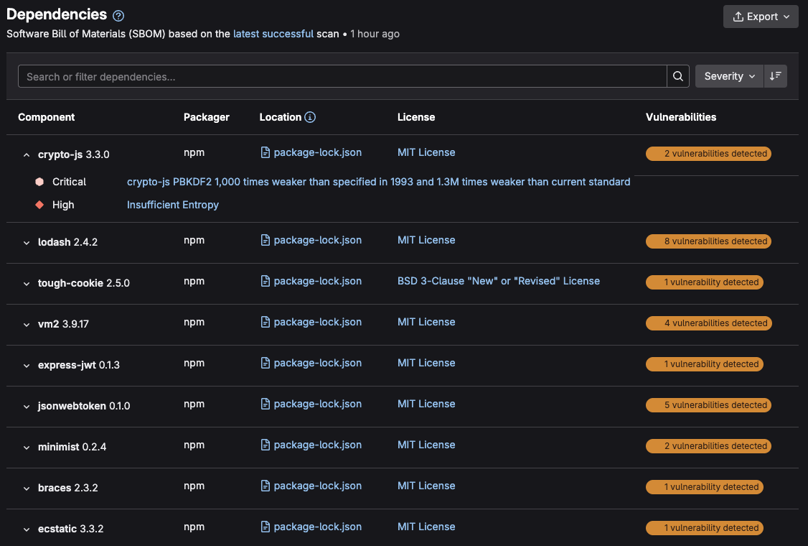Expand the lodash 2.4.2 row
This screenshot has height=546, width=808.
pos(27,242)
